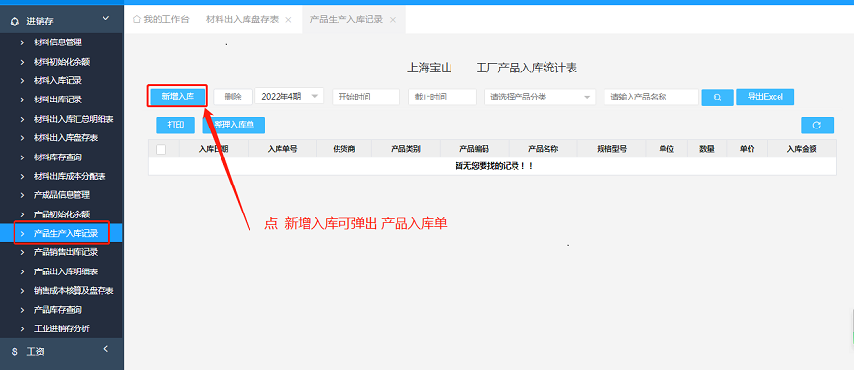Click the 进销存 module icon in sidebar

[x=15, y=22]
